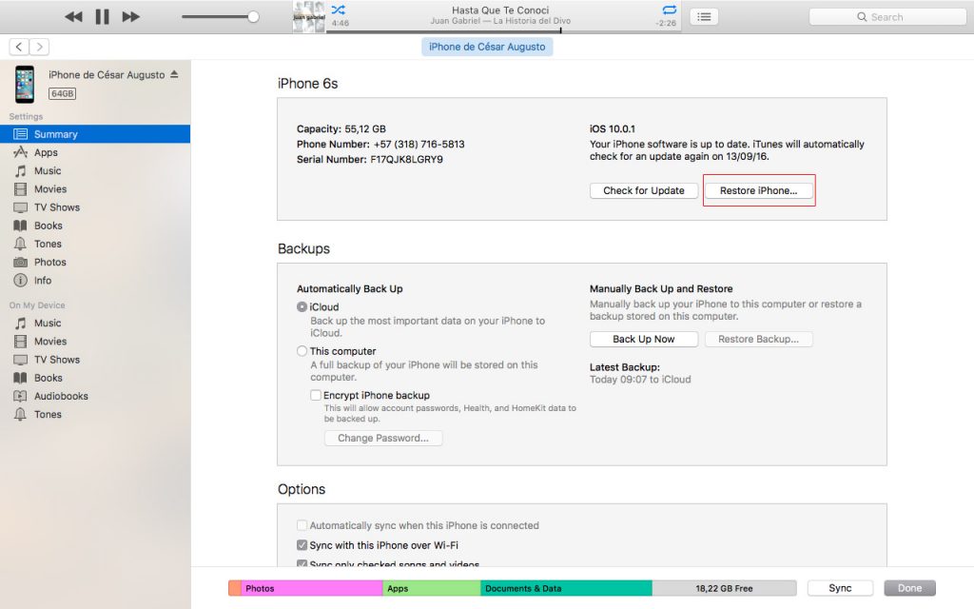Click the Serial Number F17QJK8LGRY9 text
This screenshot has width=974, height=609.
370,160
